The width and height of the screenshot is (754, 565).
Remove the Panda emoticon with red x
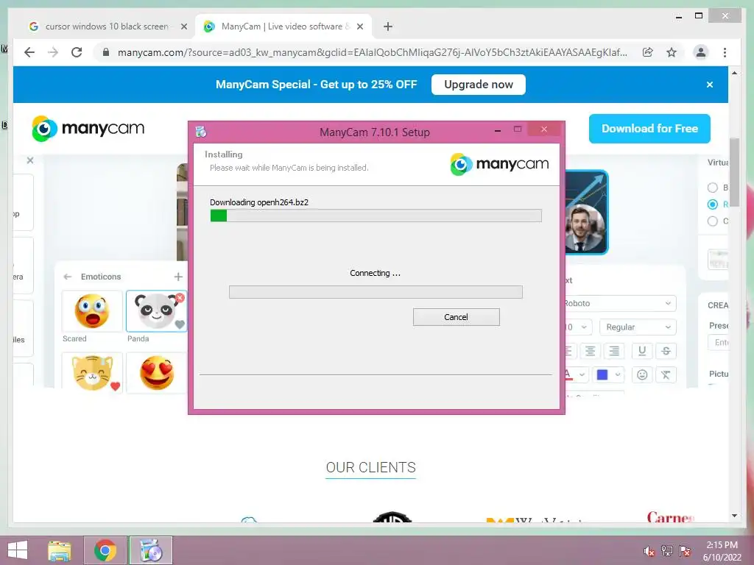tap(180, 298)
